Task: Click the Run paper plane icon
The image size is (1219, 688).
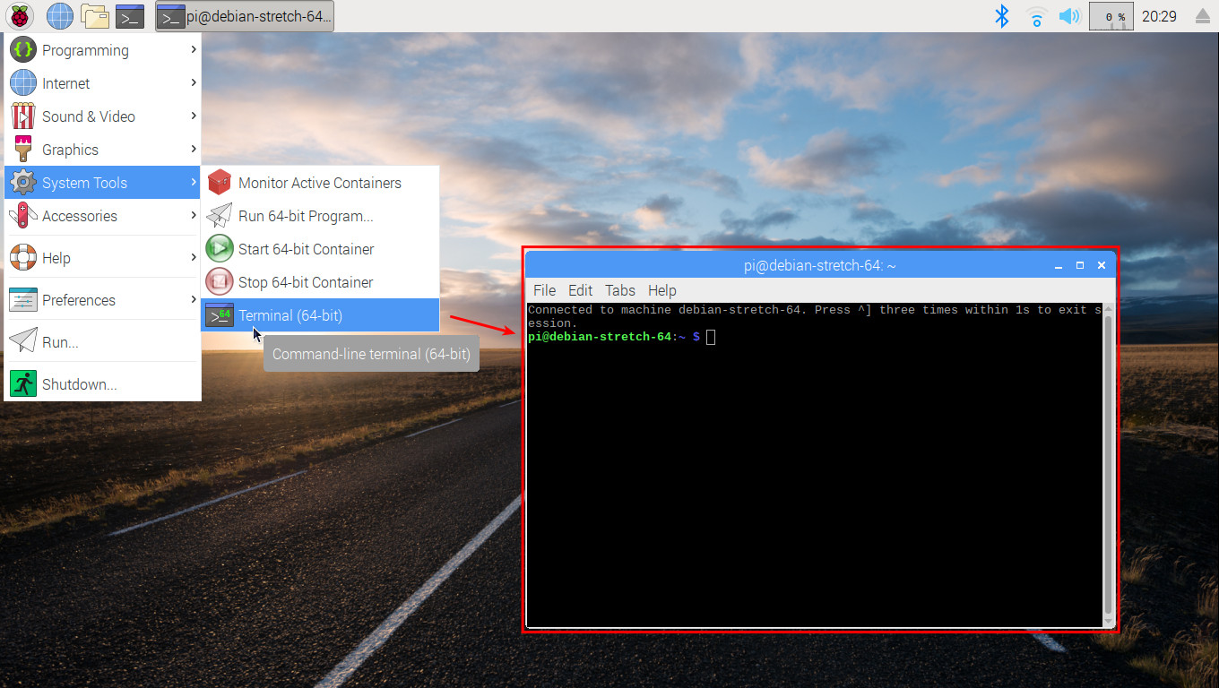Action: (23, 342)
